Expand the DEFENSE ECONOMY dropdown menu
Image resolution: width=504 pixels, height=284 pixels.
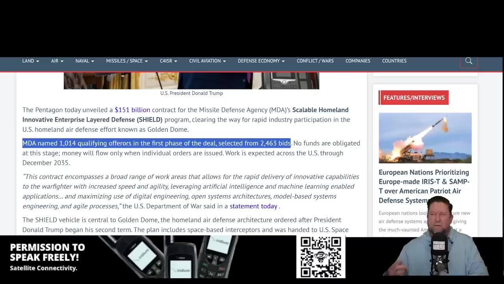click(261, 61)
